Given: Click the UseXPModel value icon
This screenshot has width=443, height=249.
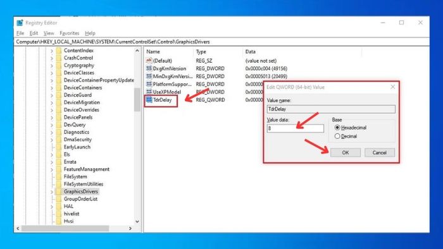Looking at the screenshot, I should coord(149,92).
